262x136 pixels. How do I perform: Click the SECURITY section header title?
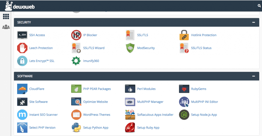point(24,22)
